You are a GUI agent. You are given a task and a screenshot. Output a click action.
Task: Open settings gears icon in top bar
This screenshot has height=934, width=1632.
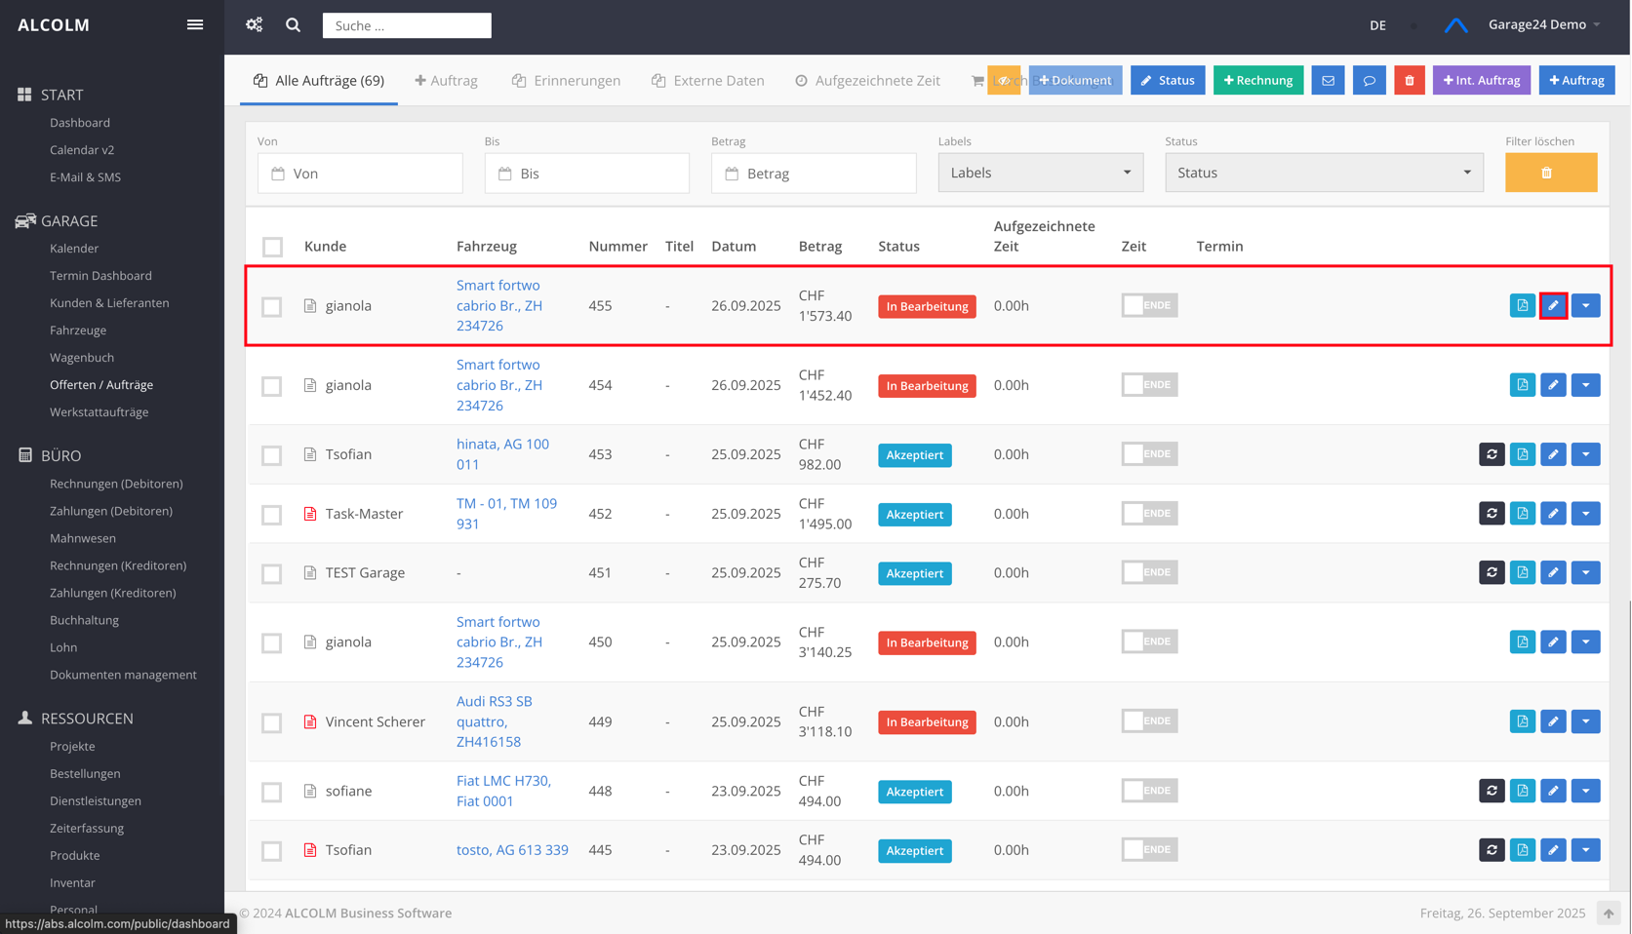(255, 25)
